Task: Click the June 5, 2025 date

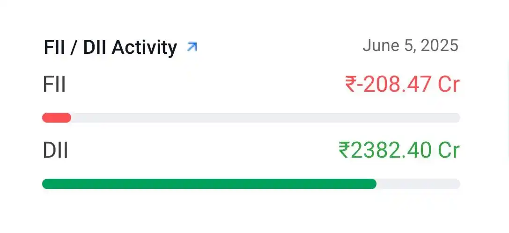Action: point(410,46)
